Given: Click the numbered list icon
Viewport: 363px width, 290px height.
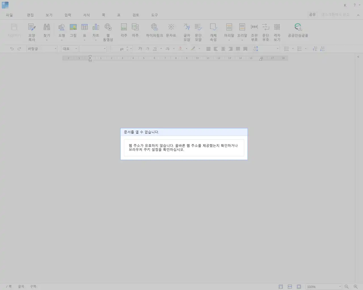Looking at the screenshot, I should (x=299, y=49).
